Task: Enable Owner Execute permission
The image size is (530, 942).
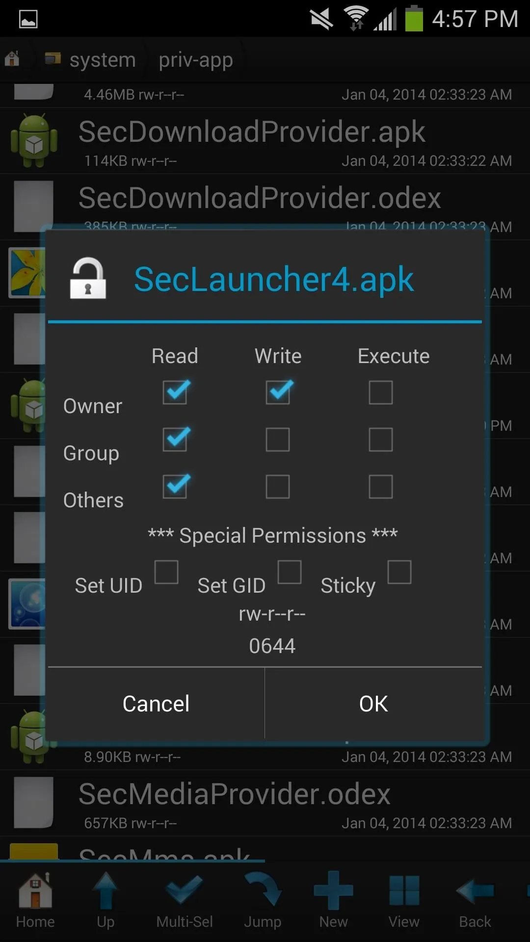Action: click(x=381, y=392)
